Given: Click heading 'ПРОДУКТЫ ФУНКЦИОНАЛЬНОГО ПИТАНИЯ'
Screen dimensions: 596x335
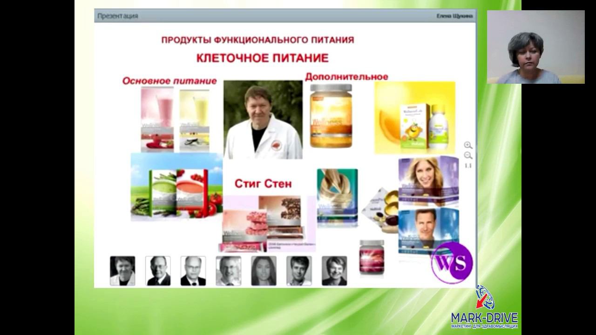Looking at the screenshot, I should (x=257, y=40).
